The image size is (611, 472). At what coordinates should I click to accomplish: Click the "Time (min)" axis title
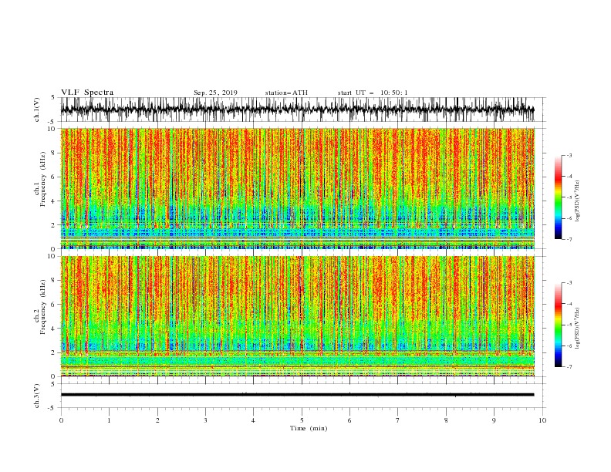[x=309, y=428]
